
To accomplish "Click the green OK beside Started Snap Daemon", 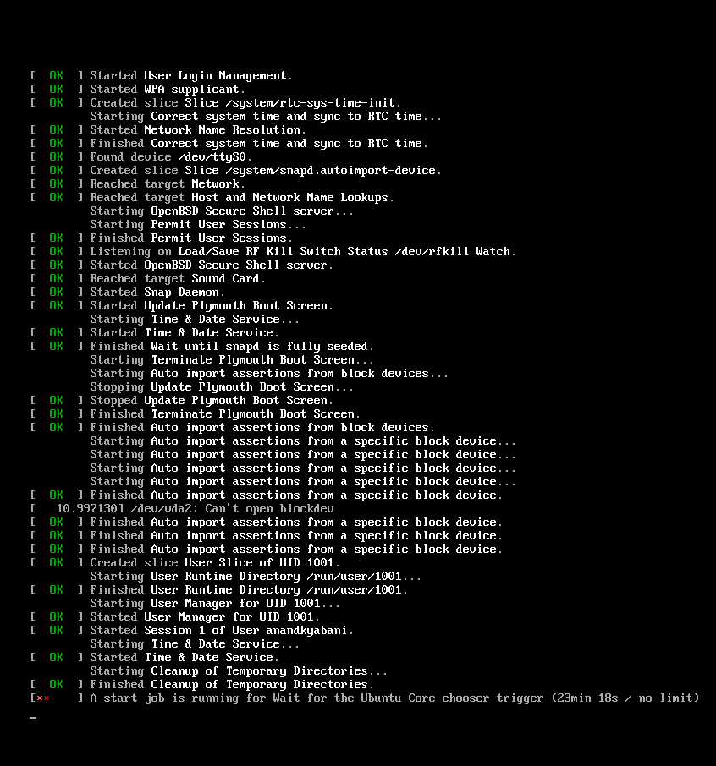I will click(x=56, y=292).
